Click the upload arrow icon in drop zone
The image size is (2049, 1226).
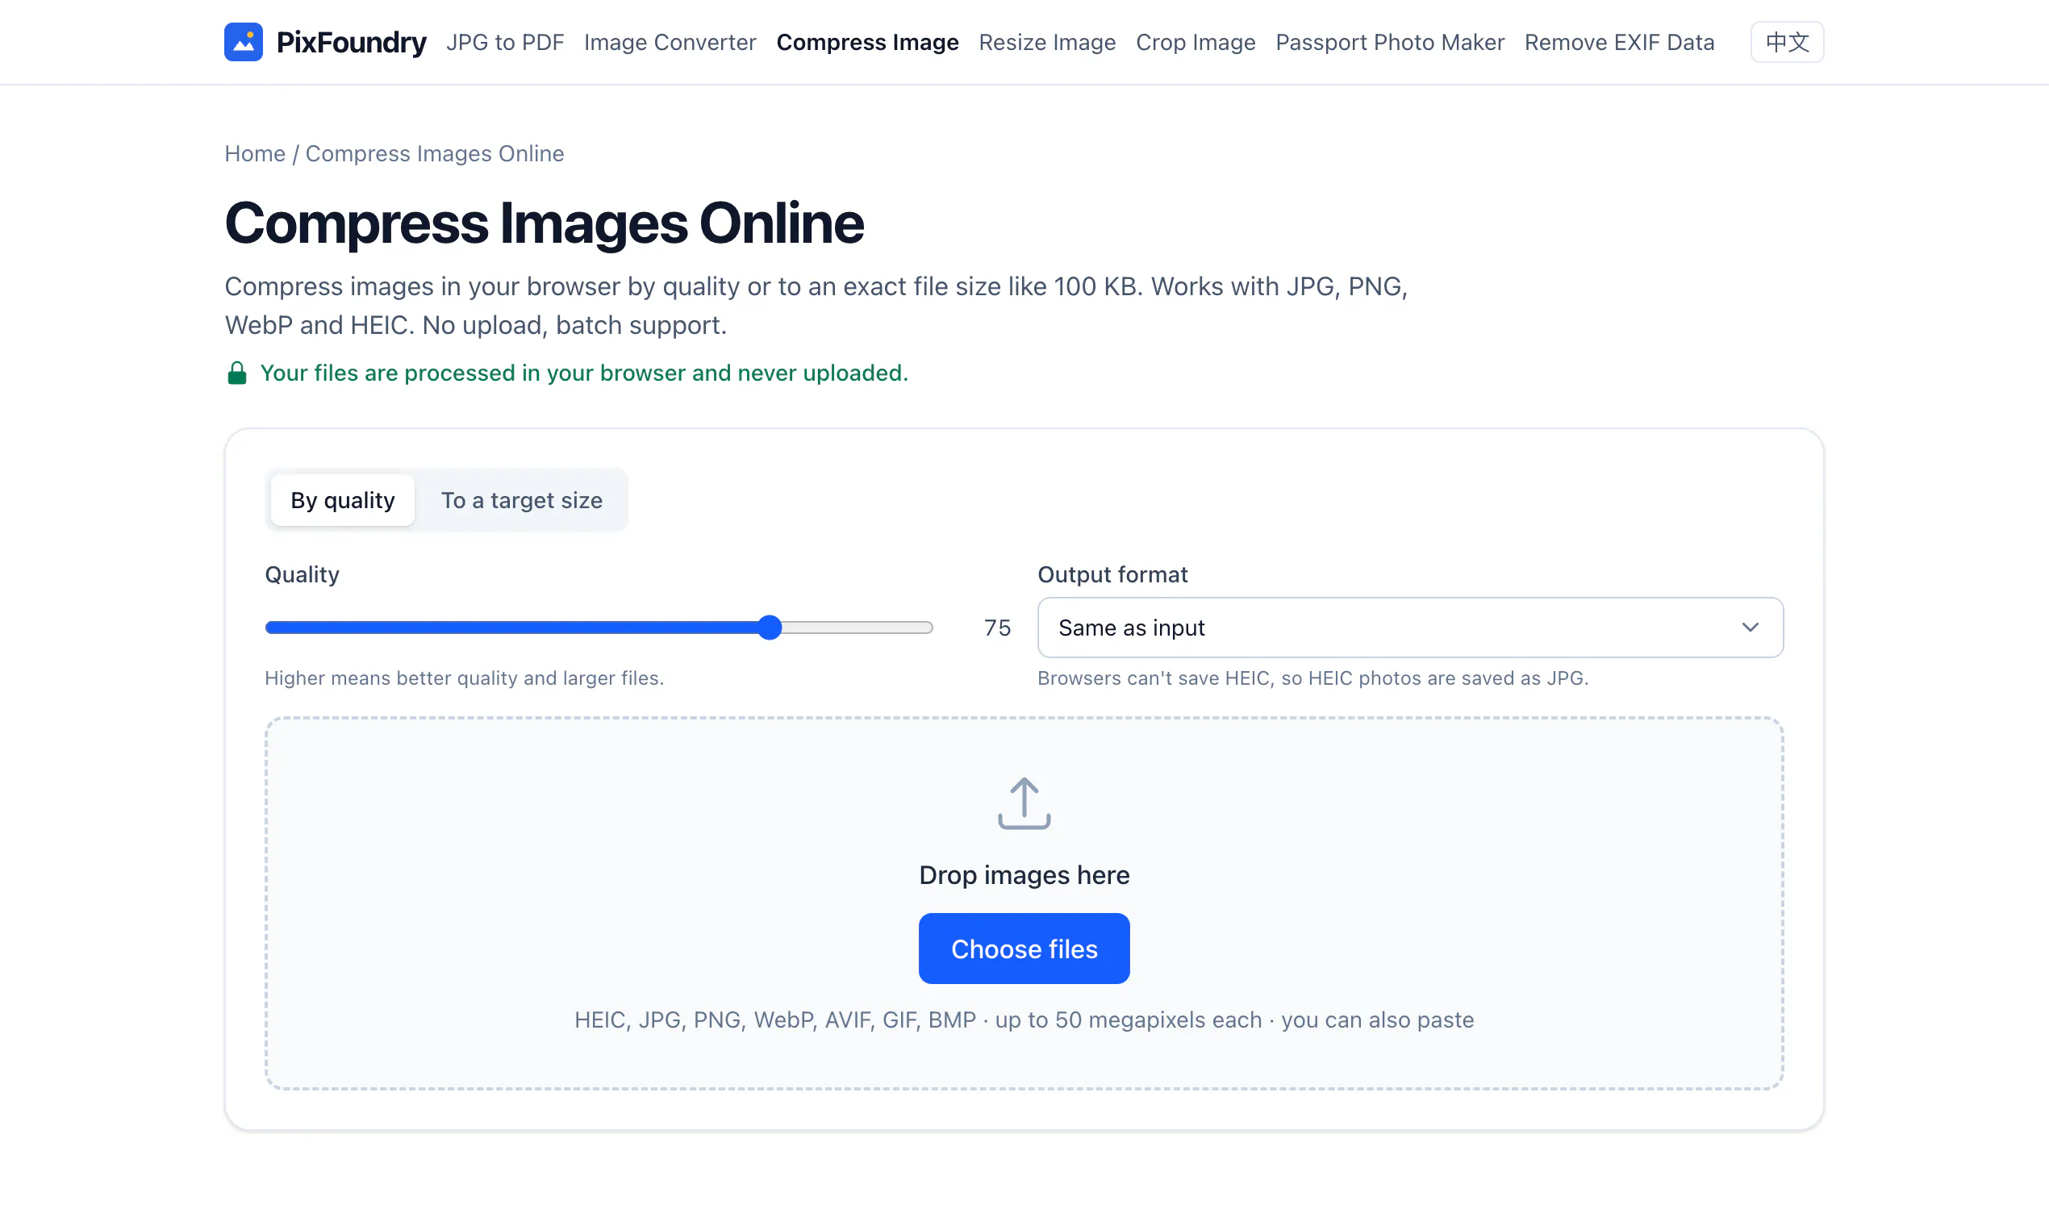(x=1024, y=803)
